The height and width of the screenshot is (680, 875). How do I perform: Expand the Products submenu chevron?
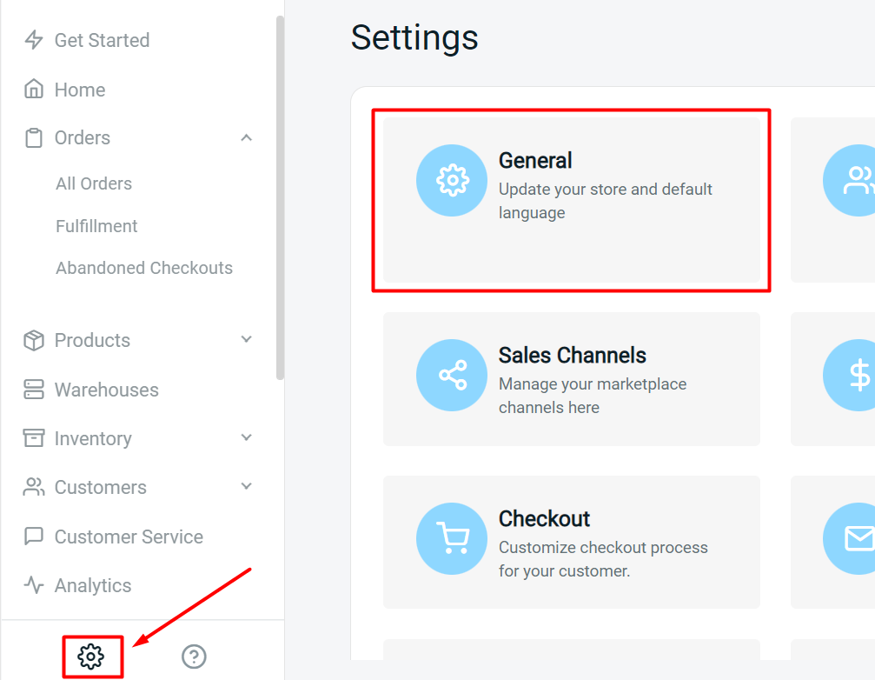click(247, 340)
